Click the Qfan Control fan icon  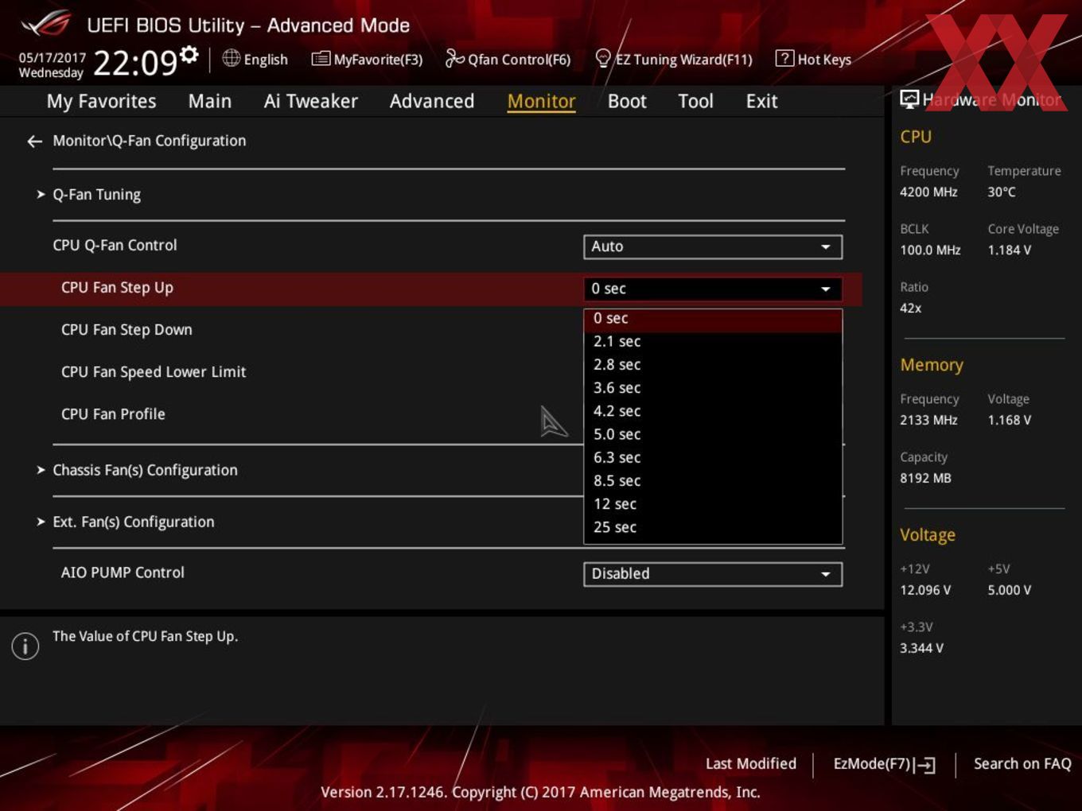(x=454, y=58)
